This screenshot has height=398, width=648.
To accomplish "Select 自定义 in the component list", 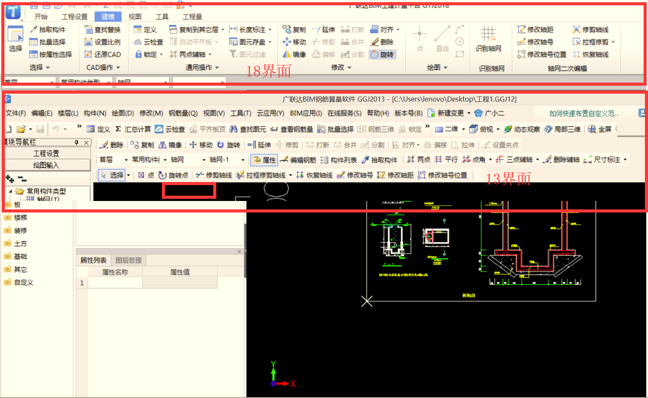I will pos(24,283).
